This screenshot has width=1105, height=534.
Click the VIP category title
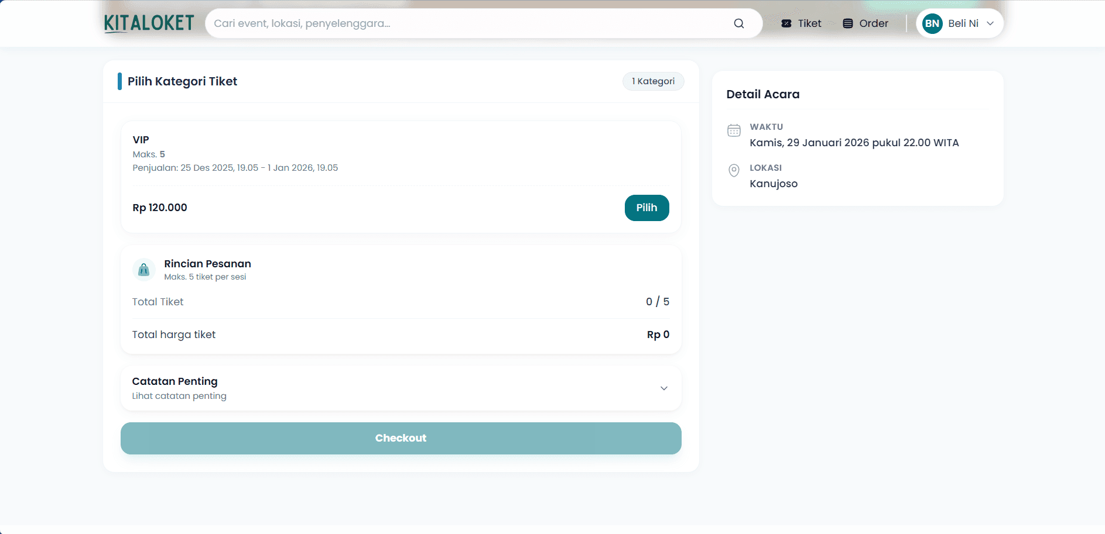[x=141, y=140]
